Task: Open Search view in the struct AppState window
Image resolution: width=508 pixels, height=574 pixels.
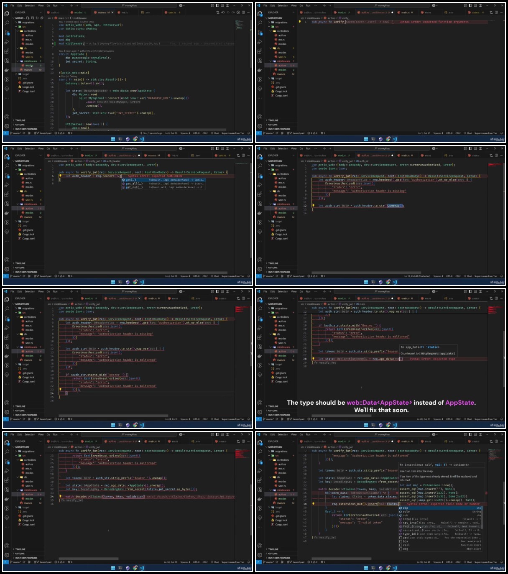Action: (7, 23)
